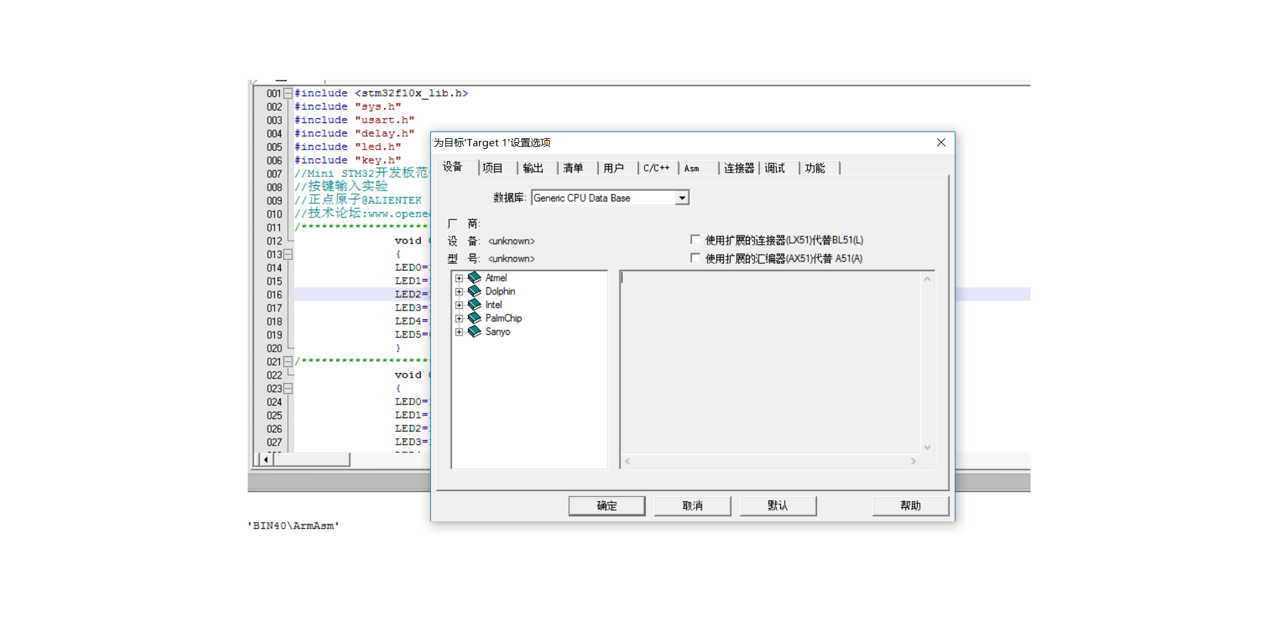Viewport: 1285px width, 622px height.
Task: Click description box scroll down arrow
Action: pos(927,448)
